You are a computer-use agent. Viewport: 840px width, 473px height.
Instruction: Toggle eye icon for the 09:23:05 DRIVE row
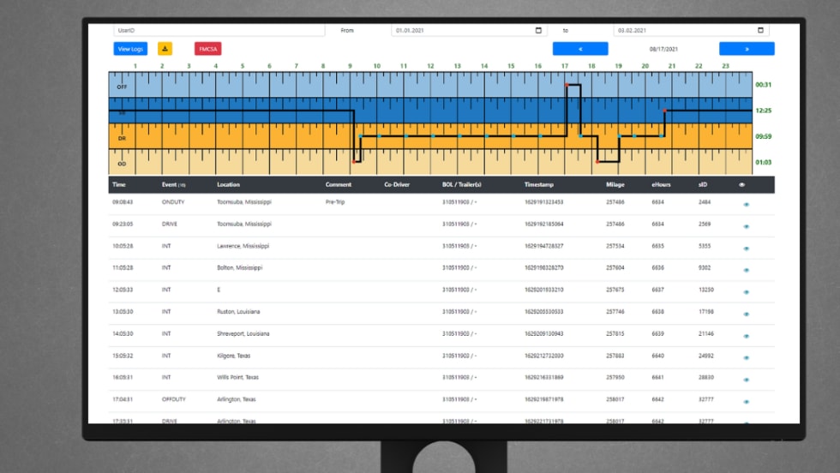click(746, 227)
